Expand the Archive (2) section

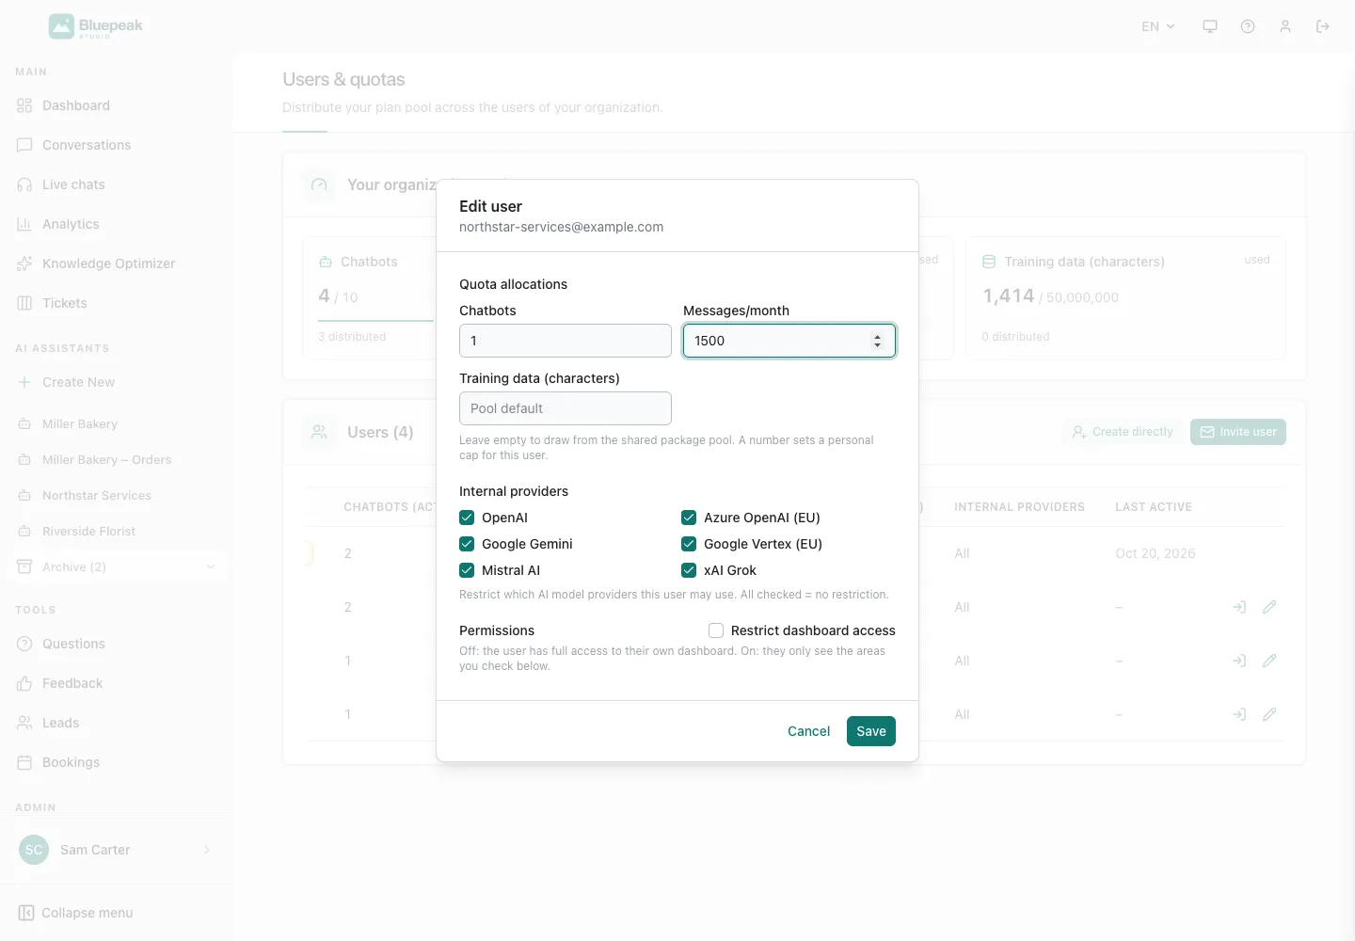click(x=117, y=566)
